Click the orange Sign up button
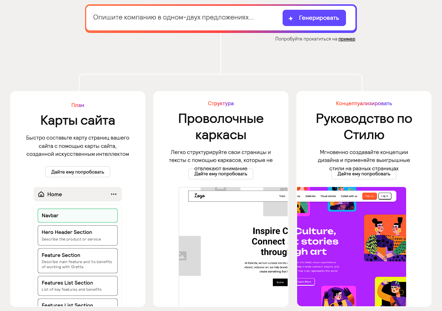Screen dimensions: 442x311 [369, 196]
